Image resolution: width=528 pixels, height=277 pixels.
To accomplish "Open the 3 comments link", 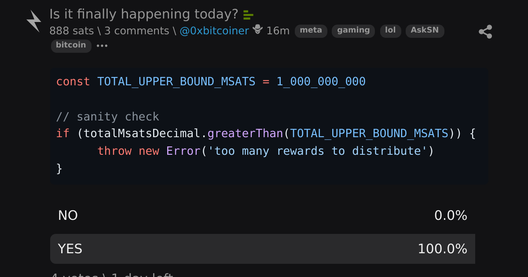I will pyautogui.click(x=136, y=31).
